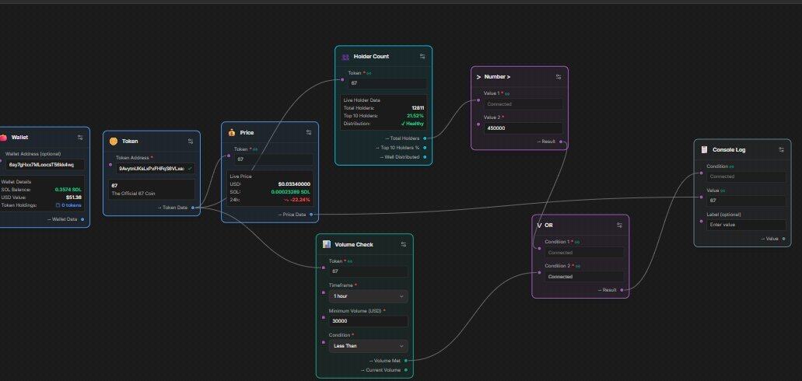
Task: Open the OR node settings icon
Action: click(x=619, y=225)
